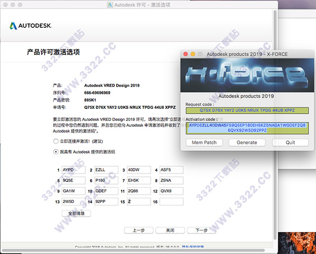Click the product key 885K1 text

pyautogui.click(x=90, y=100)
